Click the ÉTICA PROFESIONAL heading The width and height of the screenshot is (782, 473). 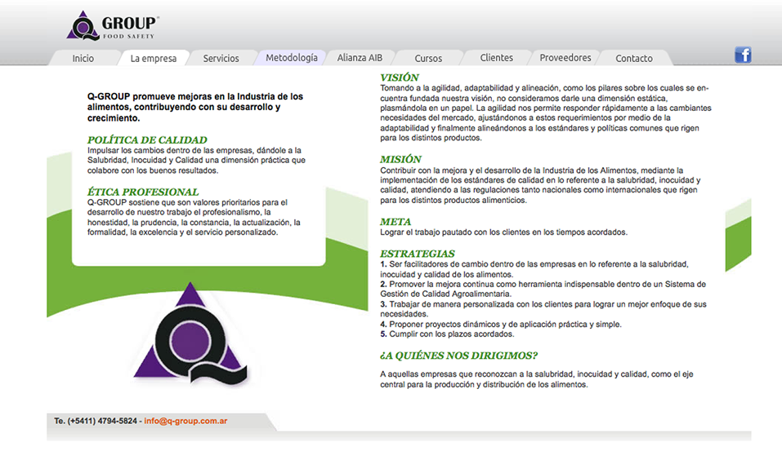point(143,192)
